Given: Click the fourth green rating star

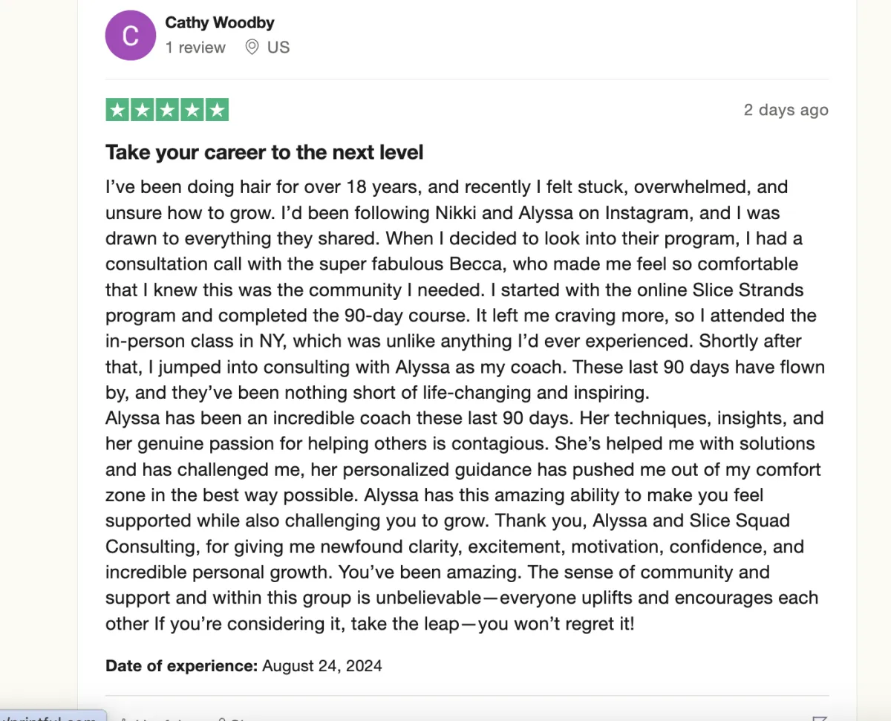Looking at the screenshot, I should coord(192,110).
